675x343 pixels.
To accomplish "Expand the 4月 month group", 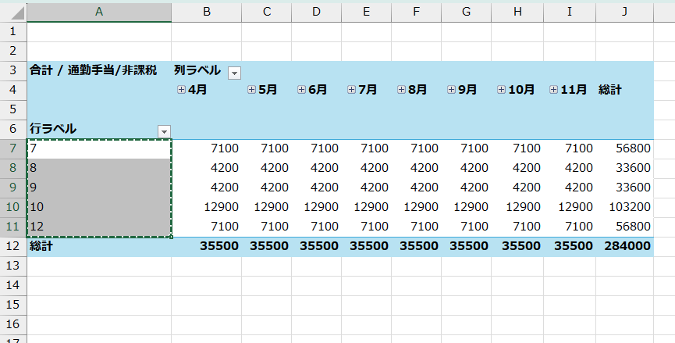I will 181,90.
